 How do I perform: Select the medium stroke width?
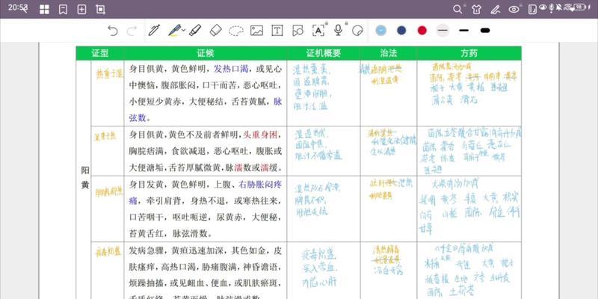click(x=463, y=31)
